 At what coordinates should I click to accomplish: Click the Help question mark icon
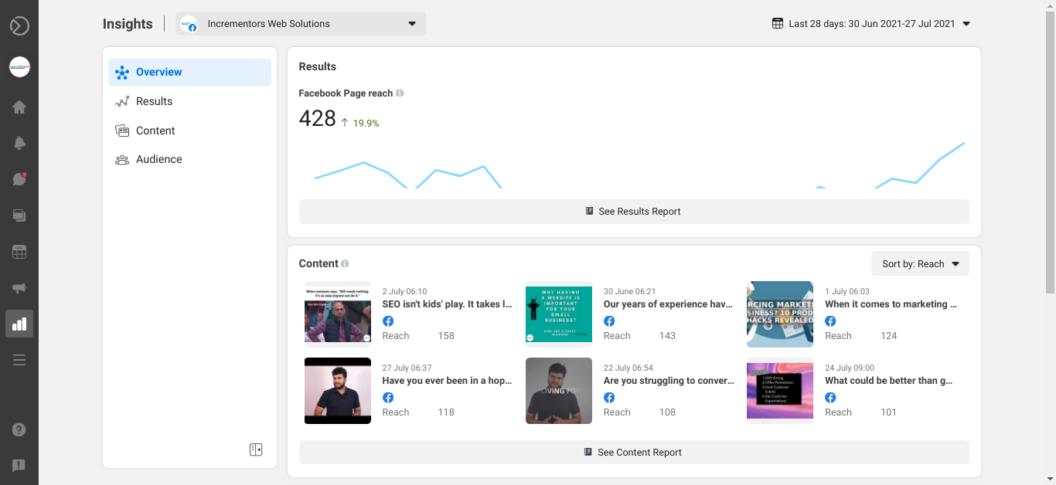[x=19, y=430]
